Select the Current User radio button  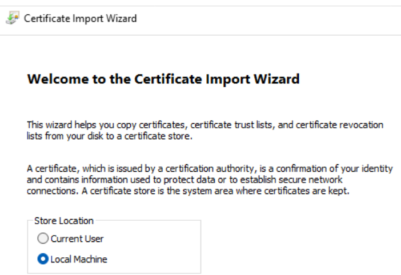pyautogui.click(x=42, y=239)
